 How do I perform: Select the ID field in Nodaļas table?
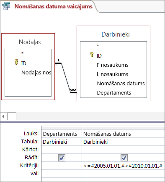click(23, 63)
